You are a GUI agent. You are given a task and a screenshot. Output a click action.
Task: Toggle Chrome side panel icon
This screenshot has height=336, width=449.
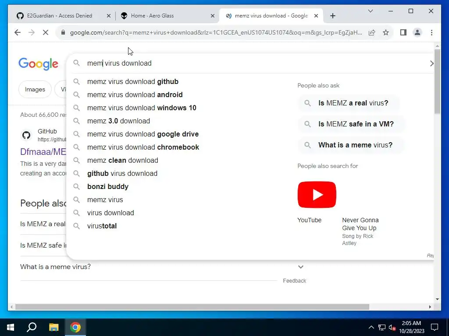pos(403,32)
